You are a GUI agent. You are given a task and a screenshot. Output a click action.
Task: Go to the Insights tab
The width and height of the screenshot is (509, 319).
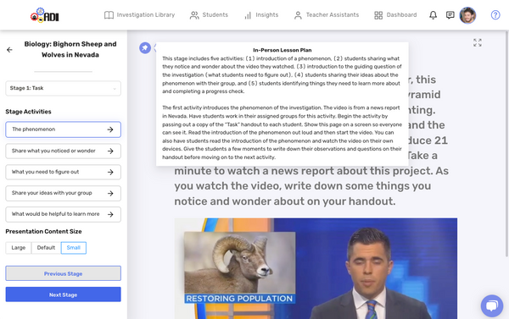tap(261, 15)
